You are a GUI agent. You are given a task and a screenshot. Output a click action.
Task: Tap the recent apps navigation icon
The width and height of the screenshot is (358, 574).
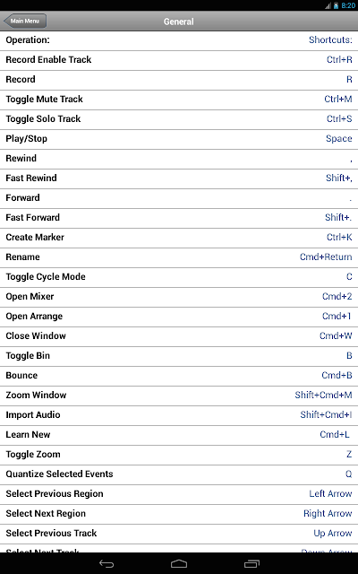pos(251,564)
